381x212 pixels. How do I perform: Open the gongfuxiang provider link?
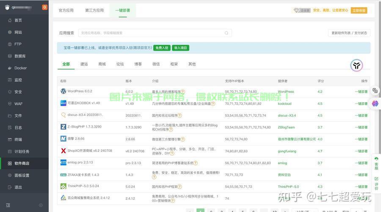[287, 151]
